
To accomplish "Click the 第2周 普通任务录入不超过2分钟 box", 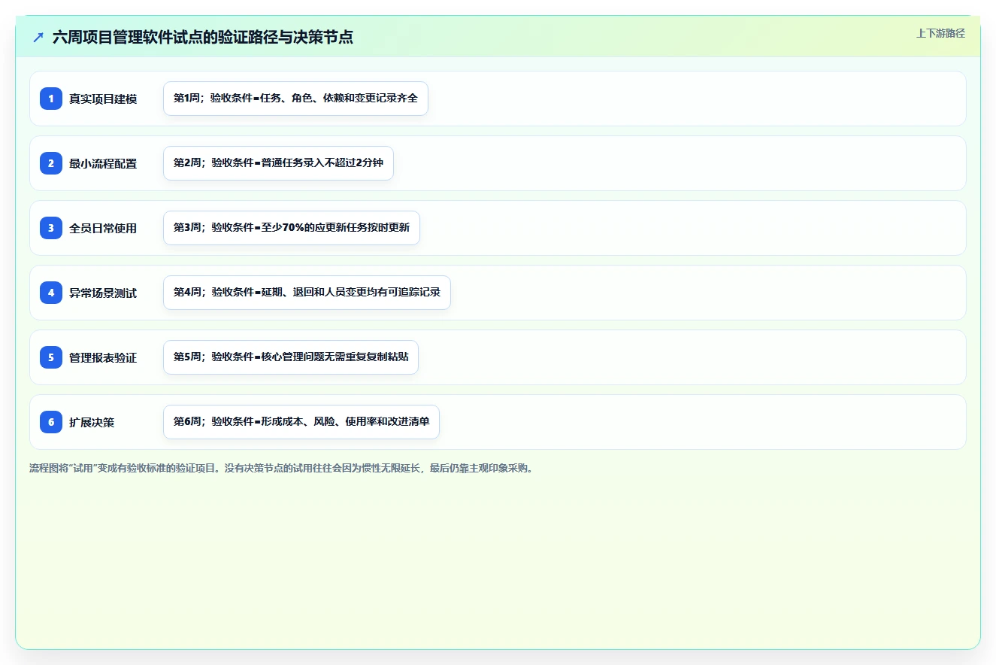I will point(278,163).
